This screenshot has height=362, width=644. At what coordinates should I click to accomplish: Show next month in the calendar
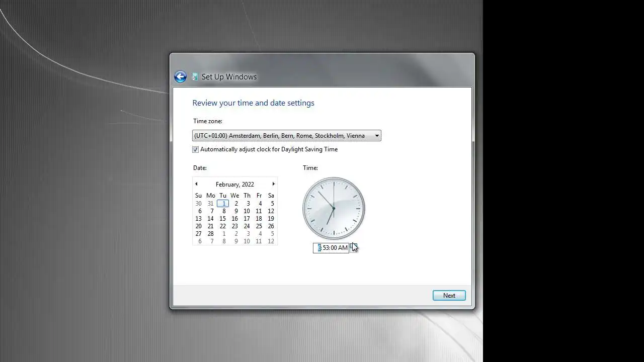pyautogui.click(x=273, y=184)
